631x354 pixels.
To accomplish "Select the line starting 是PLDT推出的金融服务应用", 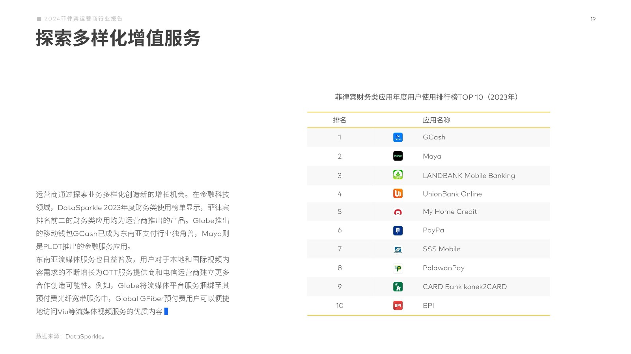I will click(84, 247).
